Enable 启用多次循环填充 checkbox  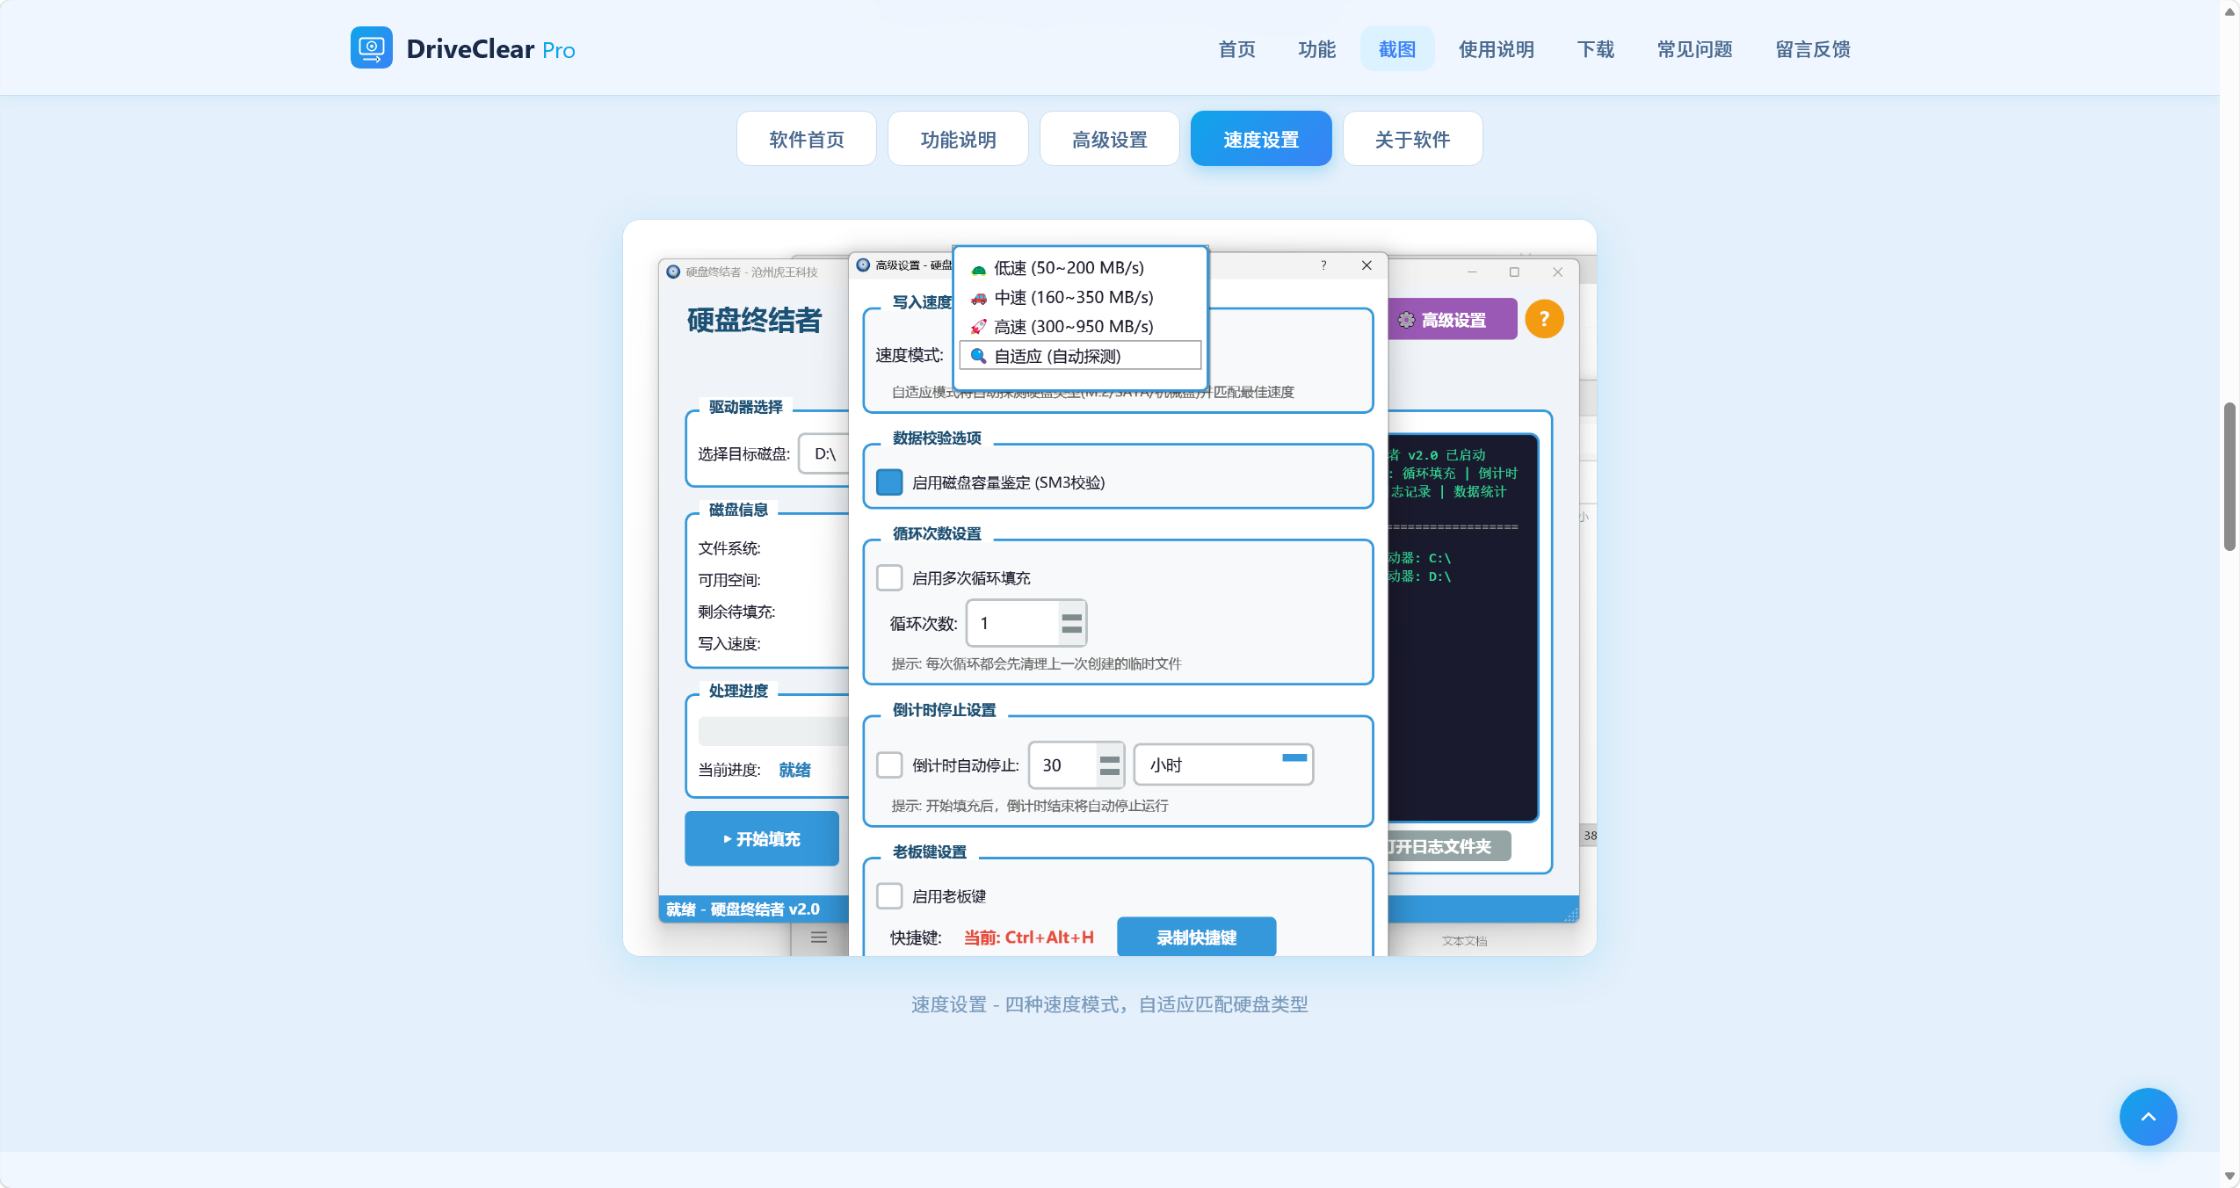[888, 577]
